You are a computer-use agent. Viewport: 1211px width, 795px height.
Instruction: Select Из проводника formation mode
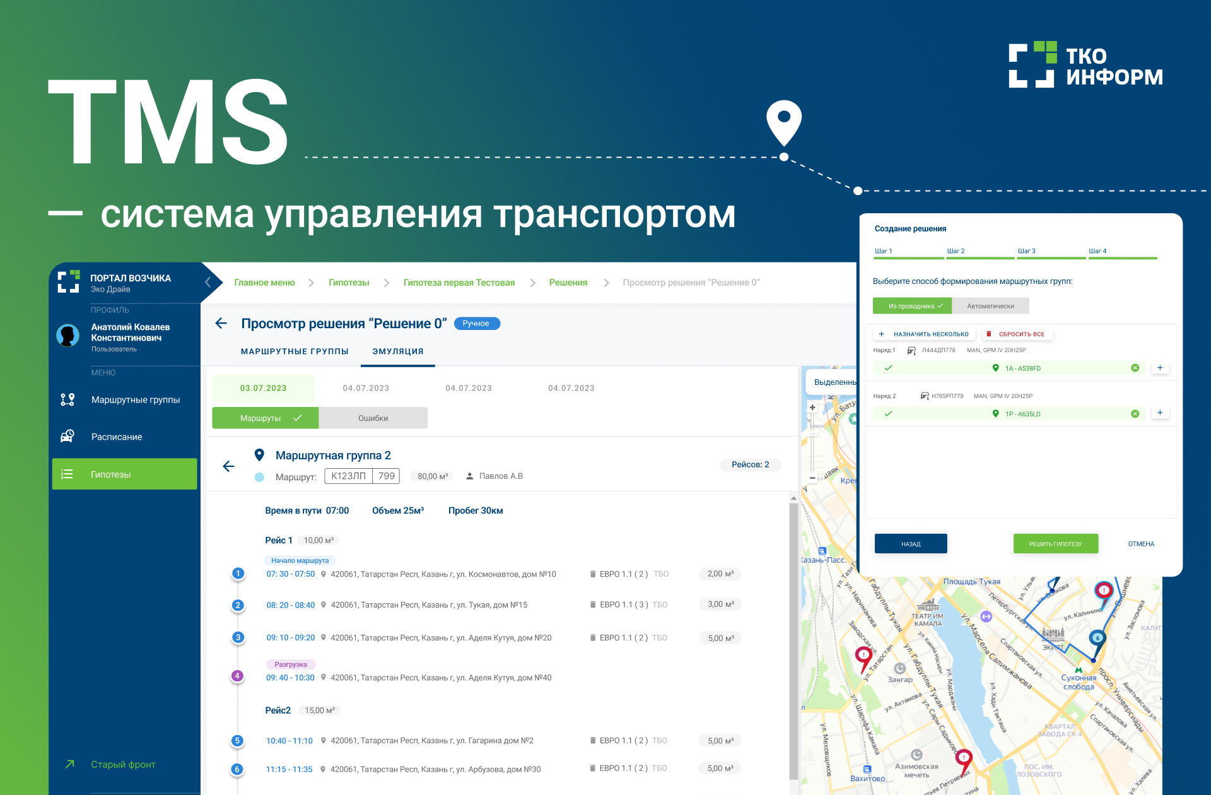click(x=912, y=306)
